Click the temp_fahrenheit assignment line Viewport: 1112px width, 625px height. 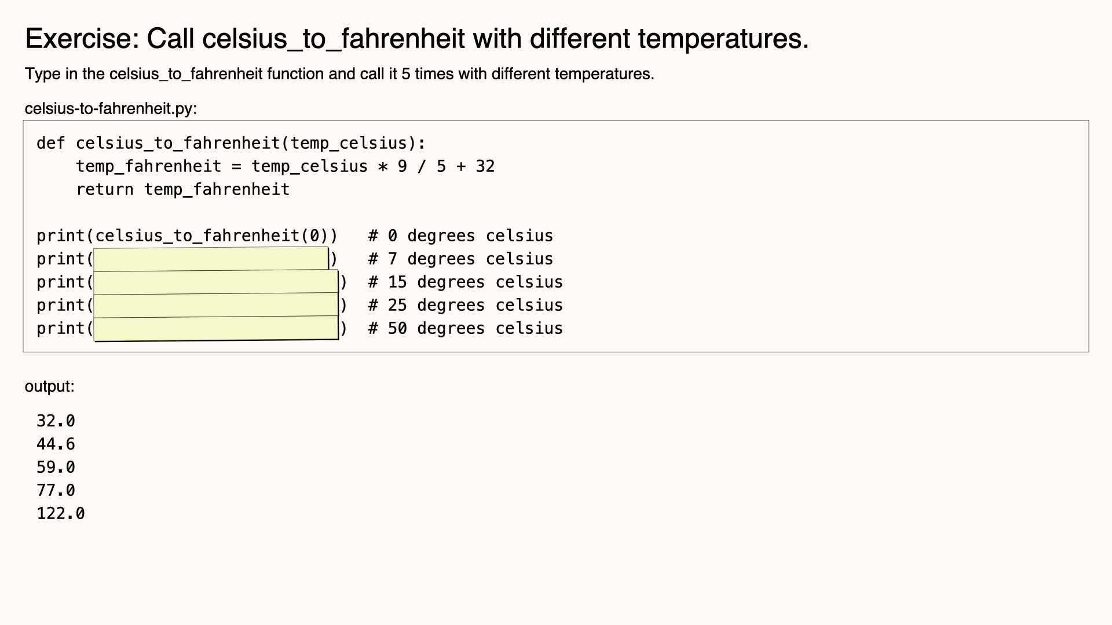pyautogui.click(x=286, y=166)
